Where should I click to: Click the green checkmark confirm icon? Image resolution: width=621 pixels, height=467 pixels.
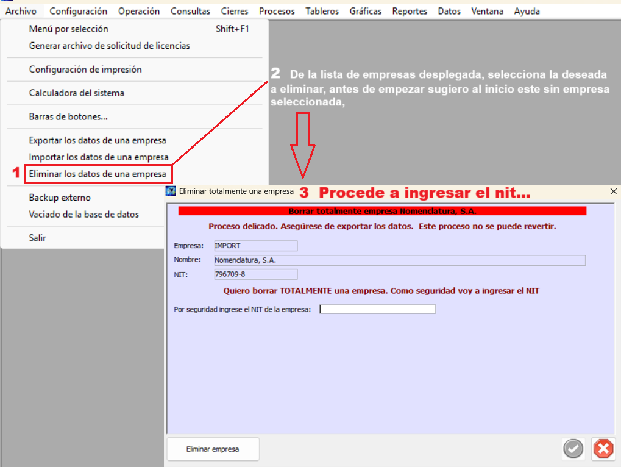573,449
